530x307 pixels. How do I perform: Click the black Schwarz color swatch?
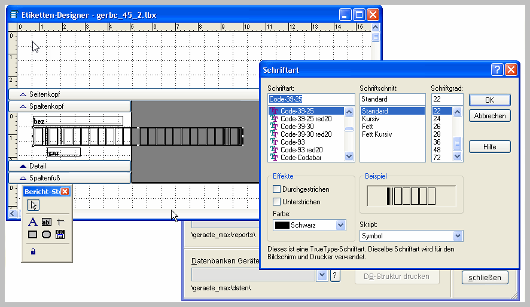pyautogui.click(x=281, y=225)
